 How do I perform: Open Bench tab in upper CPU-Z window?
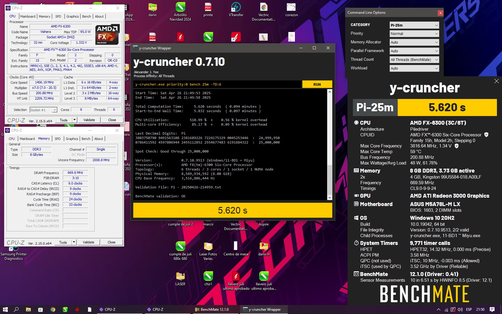pyautogui.click(x=87, y=16)
